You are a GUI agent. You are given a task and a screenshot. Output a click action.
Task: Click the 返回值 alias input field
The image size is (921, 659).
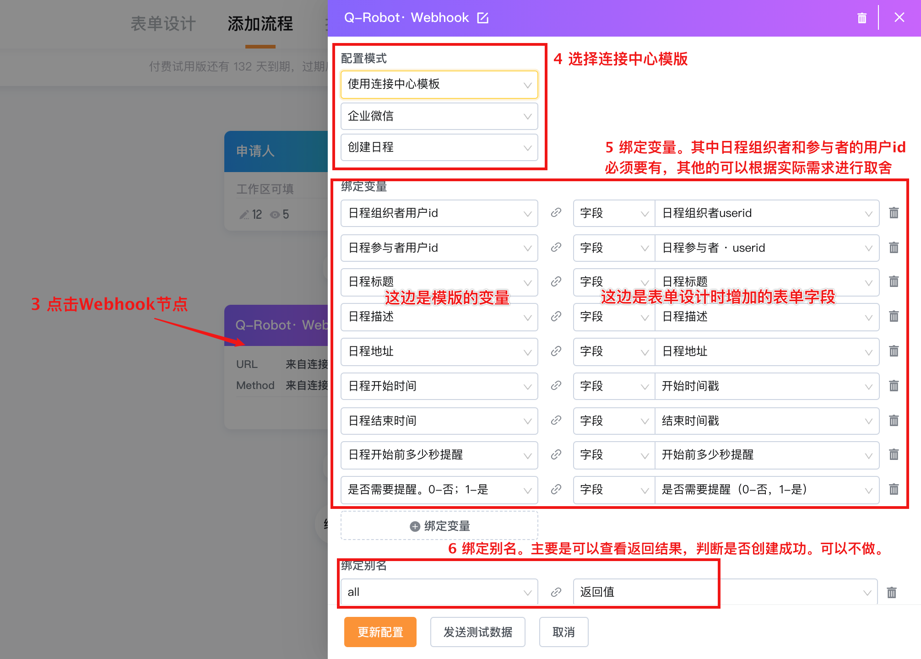point(725,592)
